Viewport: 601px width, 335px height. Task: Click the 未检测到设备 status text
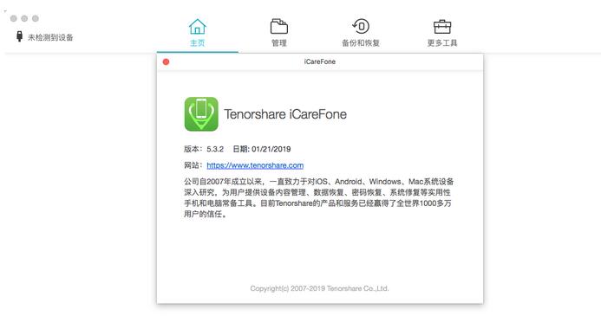50,37
